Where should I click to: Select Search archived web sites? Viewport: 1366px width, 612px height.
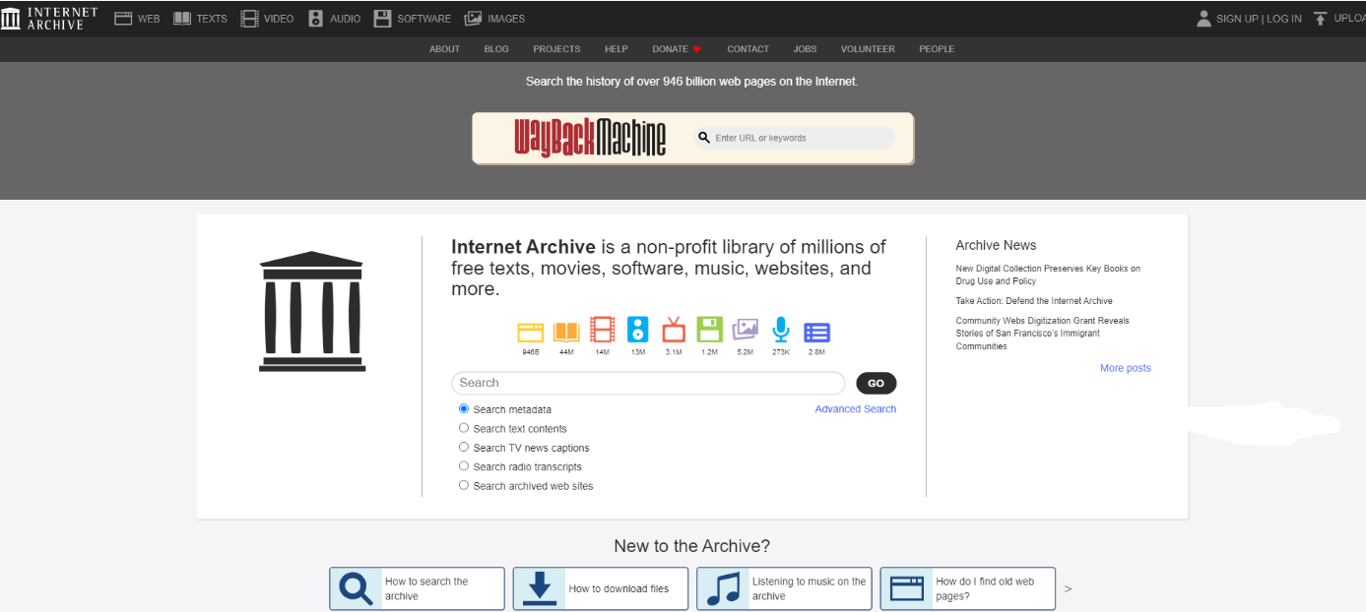click(x=463, y=484)
